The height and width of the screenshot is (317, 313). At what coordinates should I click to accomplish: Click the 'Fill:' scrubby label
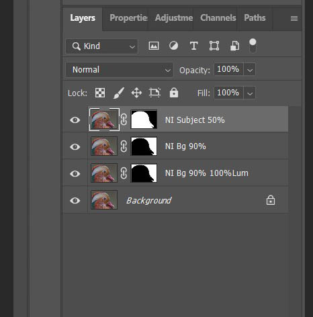pyautogui.click(x=204, y=93)
